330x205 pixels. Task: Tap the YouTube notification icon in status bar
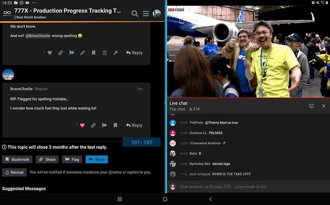click(x=27, y=3)
